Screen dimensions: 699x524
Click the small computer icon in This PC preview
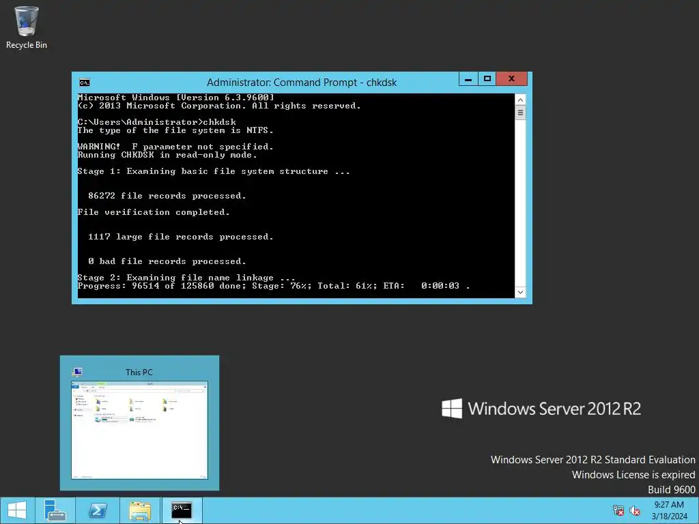pyautogui.click(x=77, y=372)
